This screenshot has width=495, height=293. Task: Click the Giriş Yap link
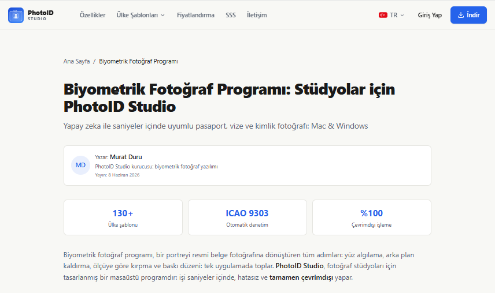[430, 15]
